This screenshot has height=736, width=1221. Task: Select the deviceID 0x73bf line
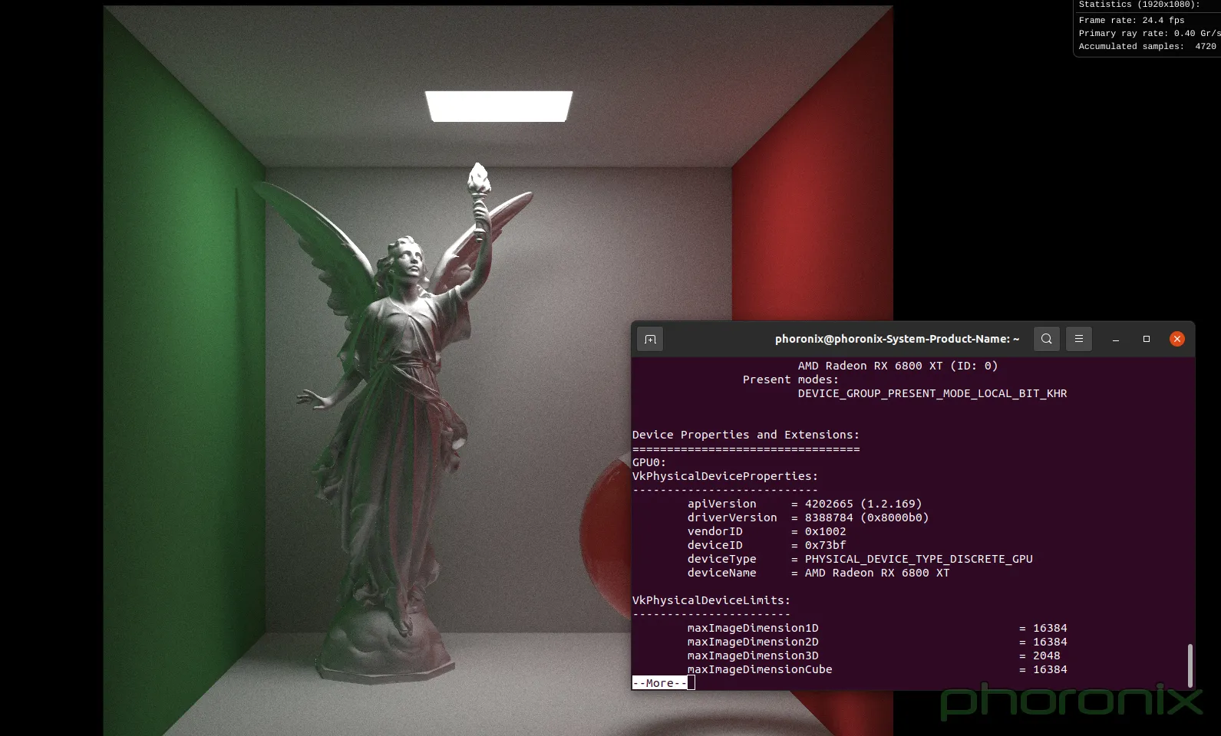point(767,545)
